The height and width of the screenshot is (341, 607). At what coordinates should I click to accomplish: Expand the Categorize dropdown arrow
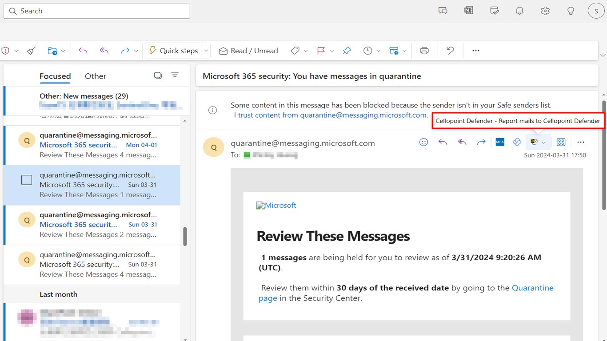click(x=306, y=51)
